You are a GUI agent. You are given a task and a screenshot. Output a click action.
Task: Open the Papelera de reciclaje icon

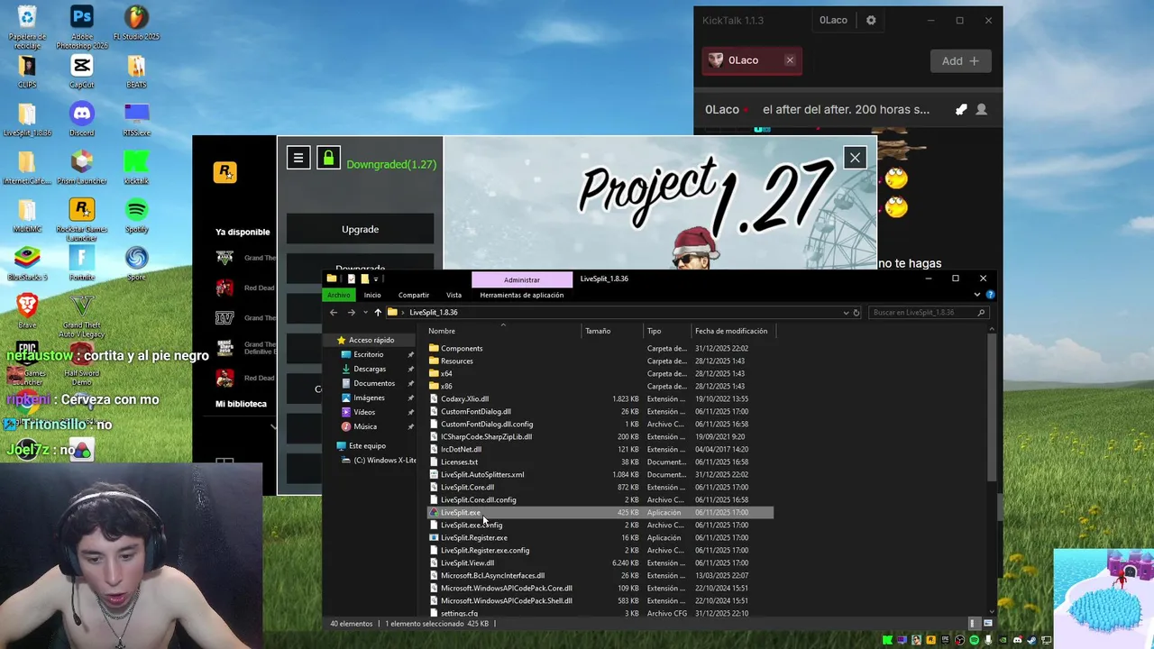pos(27,27)
